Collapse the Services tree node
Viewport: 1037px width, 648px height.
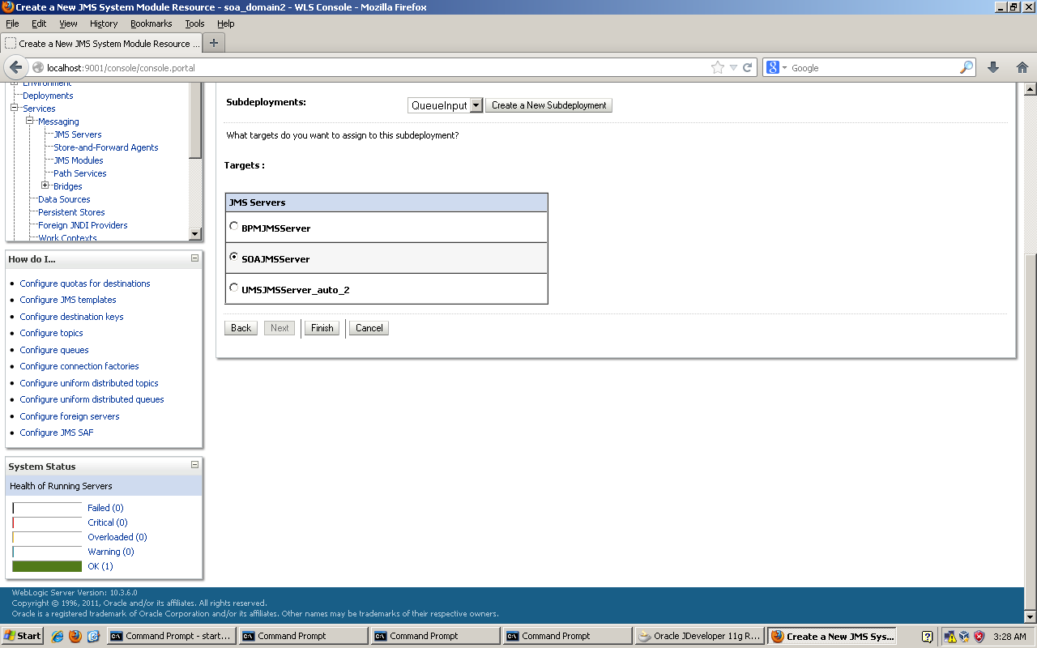[x=15, y=108]
